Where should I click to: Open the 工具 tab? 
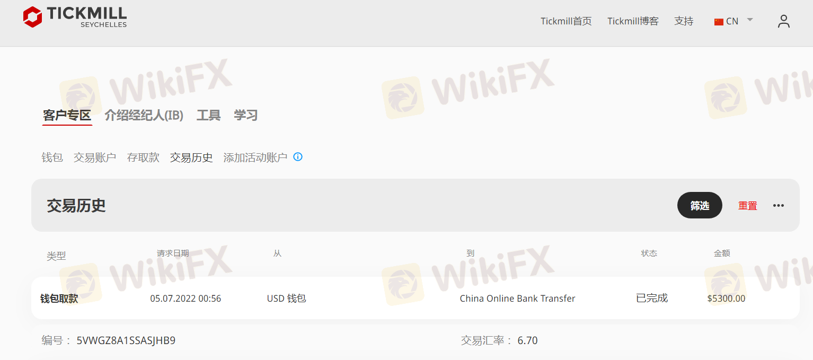pos(209,115)
